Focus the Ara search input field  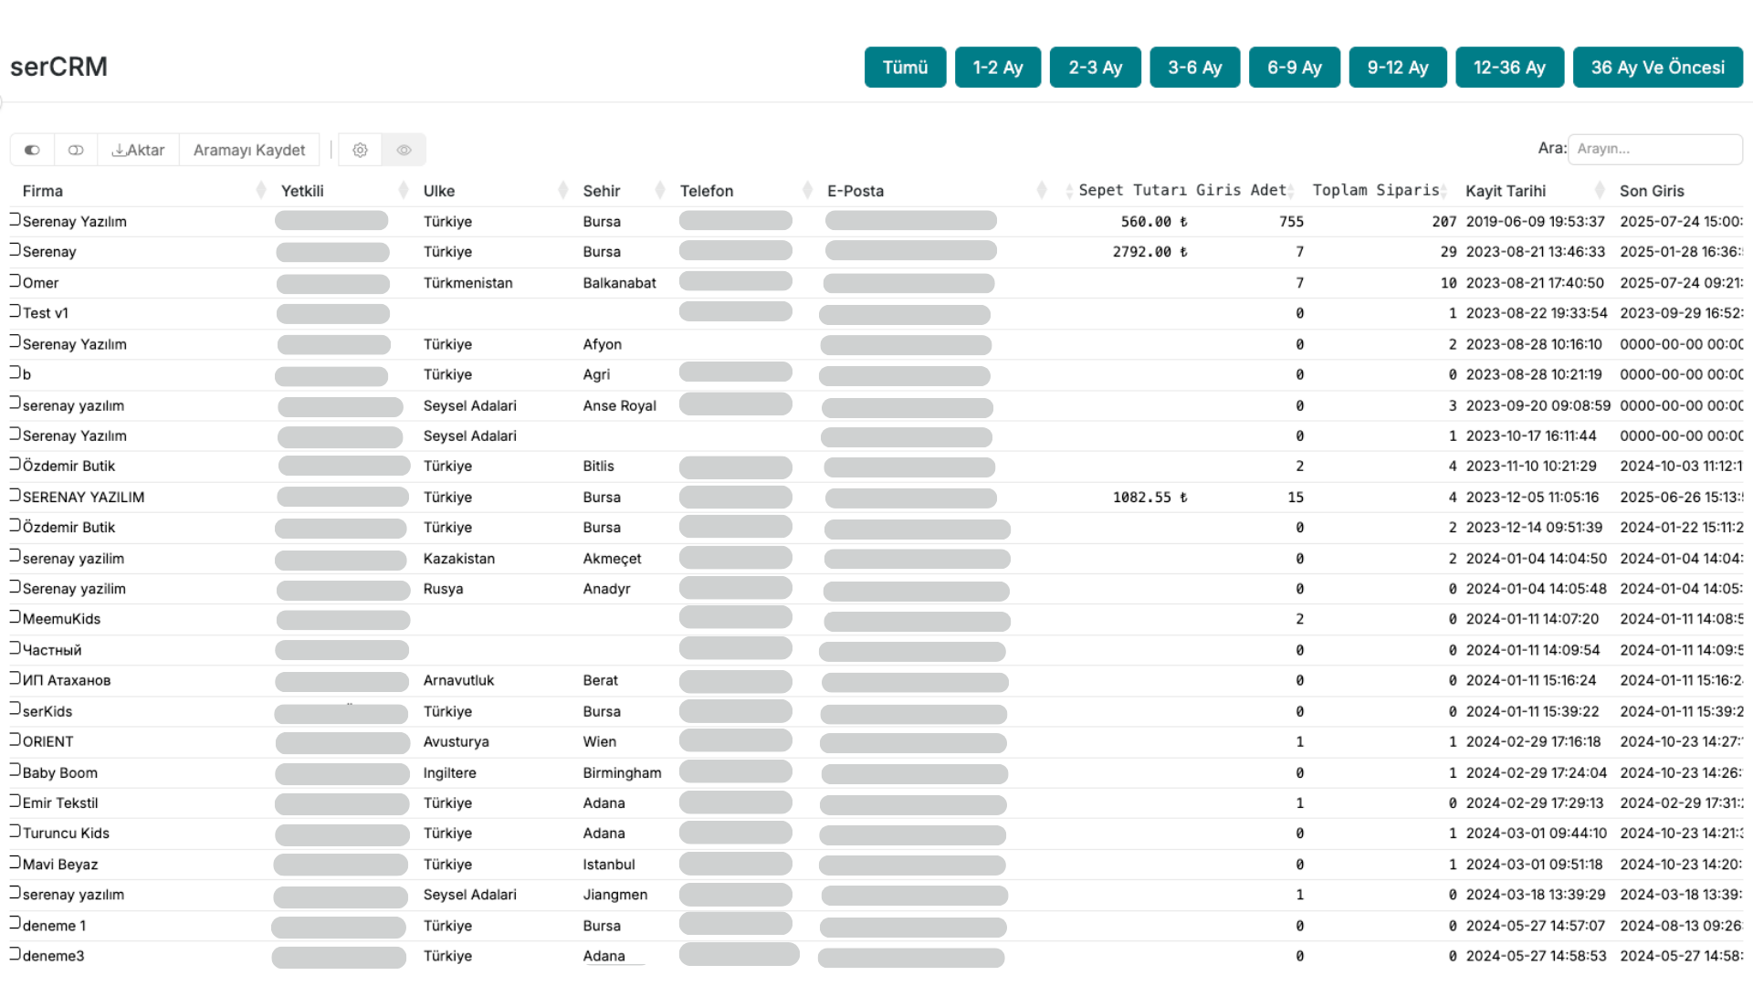click(x=1653, y=149)
